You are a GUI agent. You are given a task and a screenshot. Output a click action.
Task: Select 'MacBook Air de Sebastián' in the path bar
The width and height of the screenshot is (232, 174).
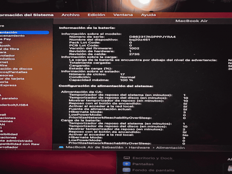pos(94,147)
